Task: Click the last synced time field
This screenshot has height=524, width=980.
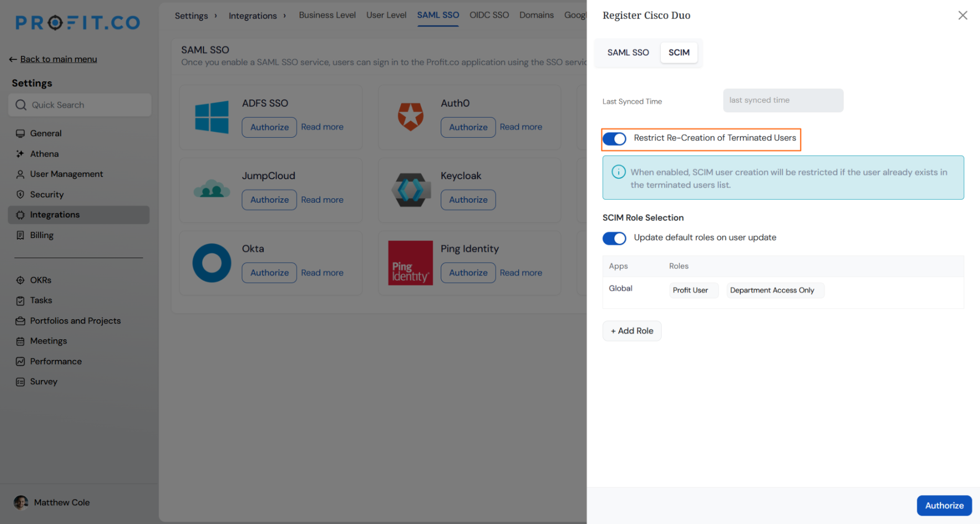Action: 783,100
